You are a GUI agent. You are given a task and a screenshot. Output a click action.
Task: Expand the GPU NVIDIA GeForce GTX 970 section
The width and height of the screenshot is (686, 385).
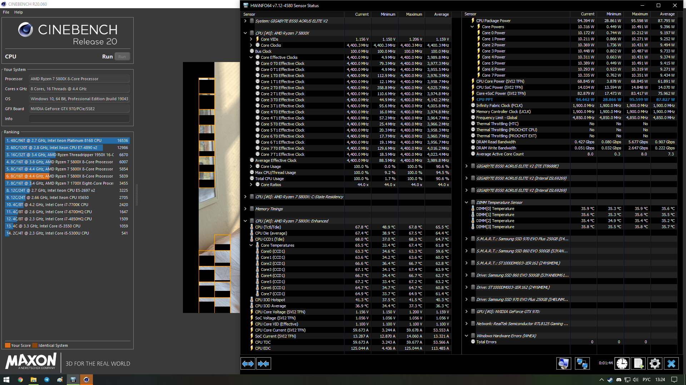[x=466, y=312]
